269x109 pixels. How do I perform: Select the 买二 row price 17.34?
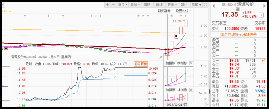(234, 64)
